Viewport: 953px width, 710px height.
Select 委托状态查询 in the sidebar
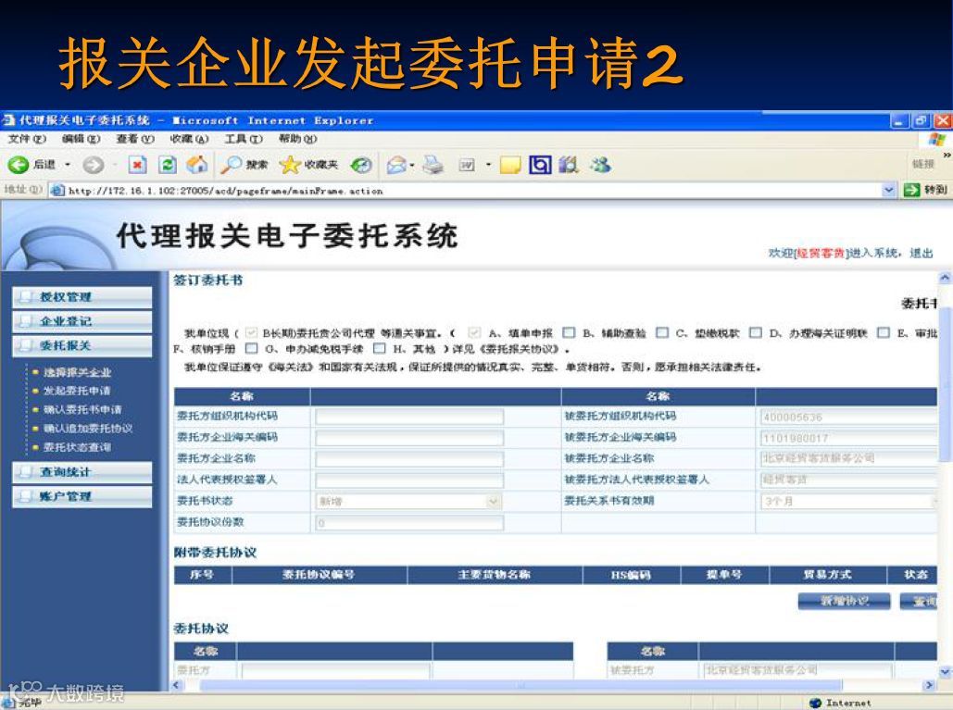[x=77, y=447]
